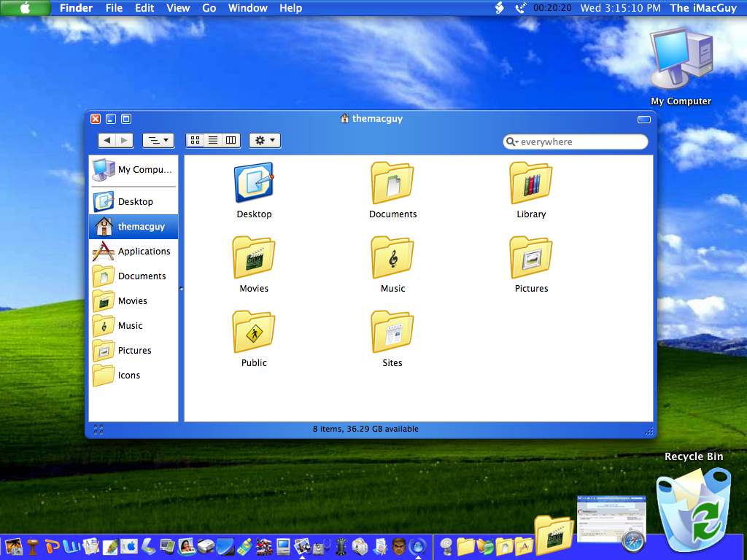Image resolution: width=747 pixels, height=560 pixels.
Task: Open the Finder menu
Action: pos(76,8)
